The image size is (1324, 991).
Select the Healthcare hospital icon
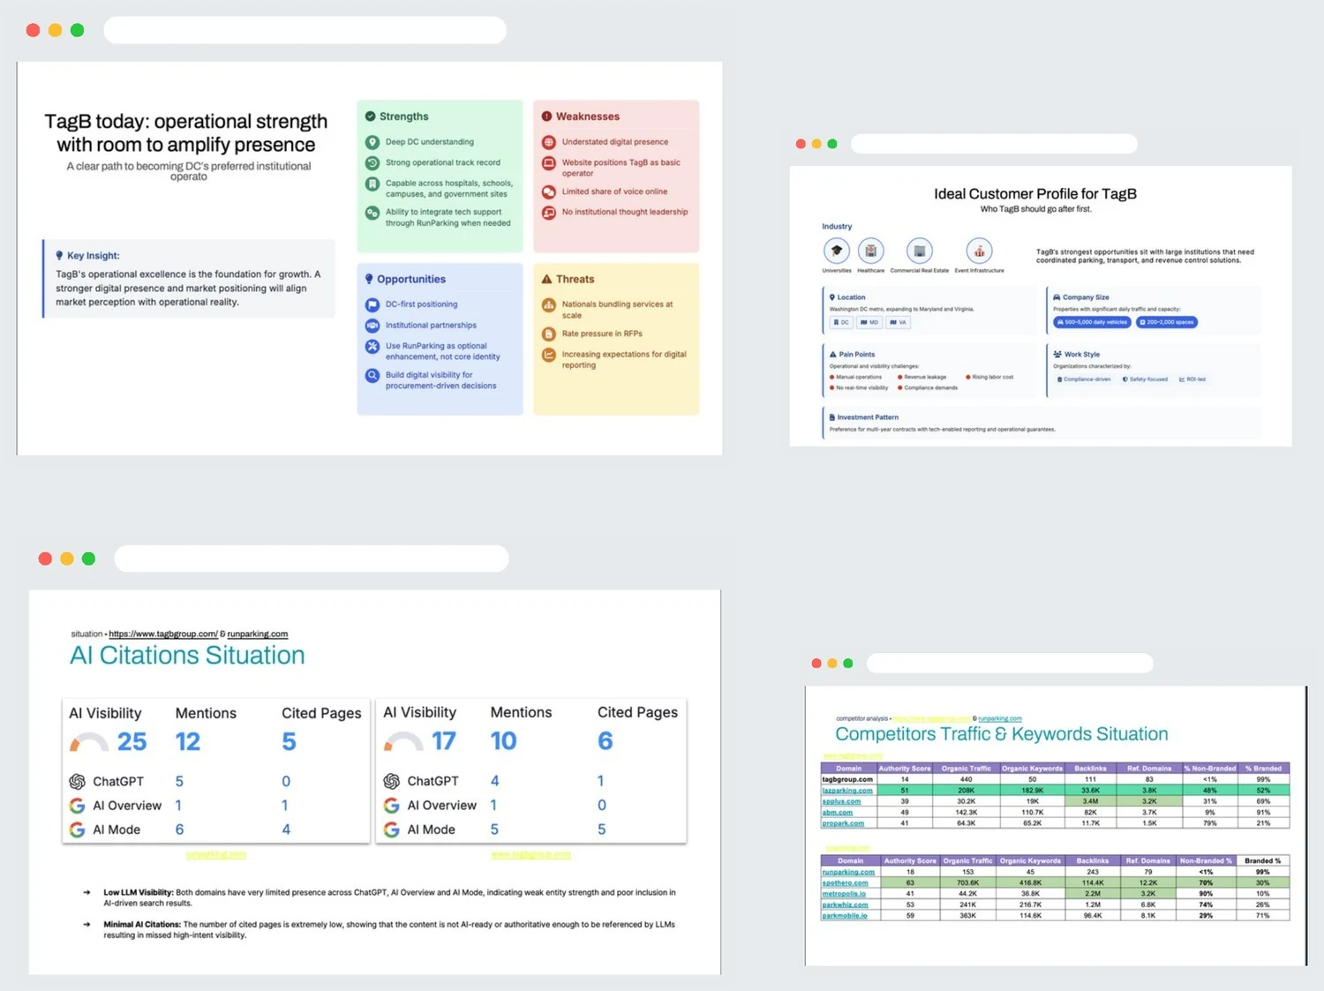pyautogui.click(x=870, y=251)
